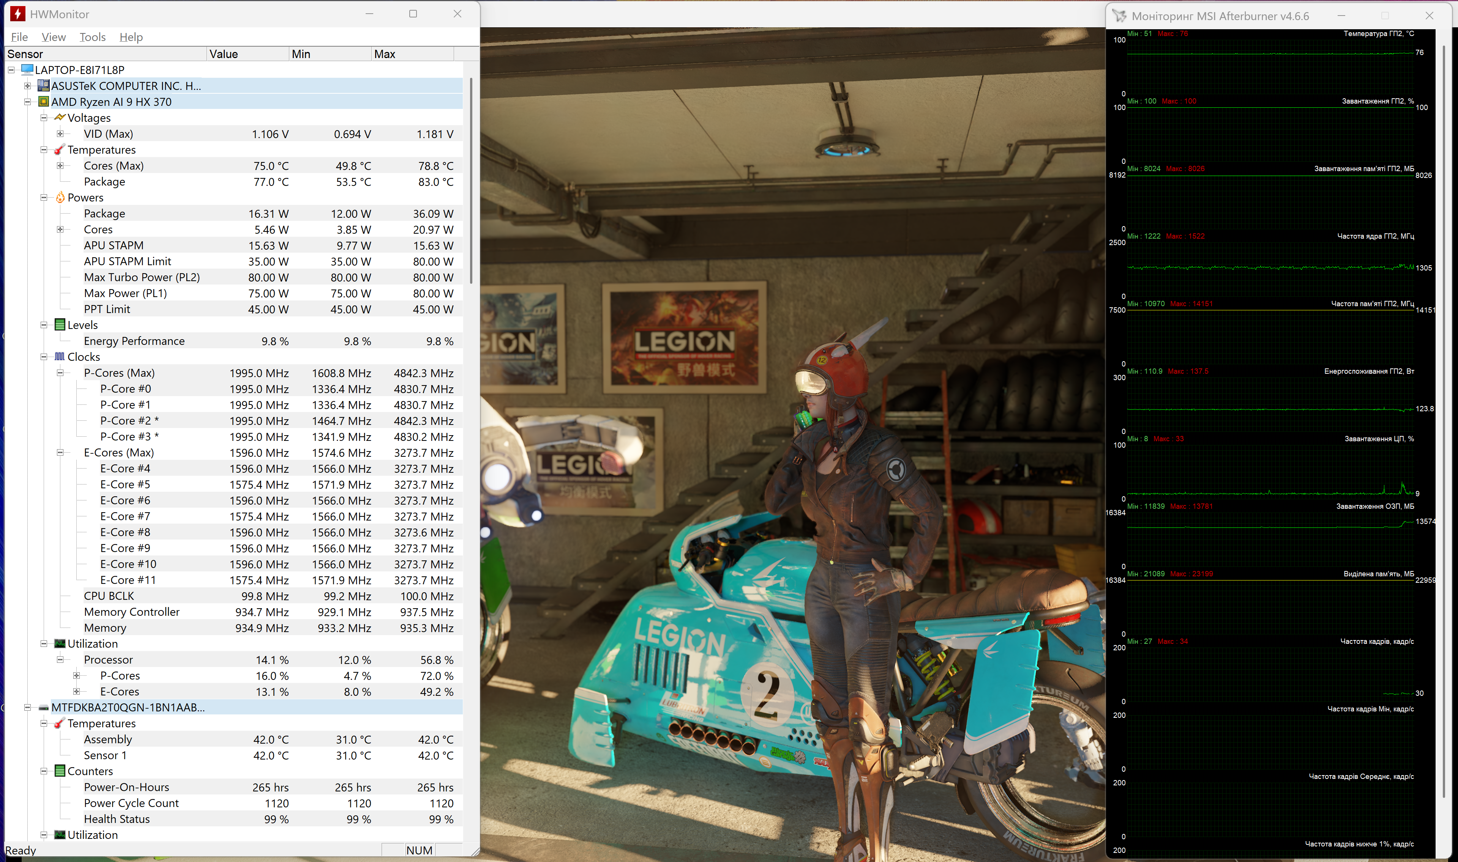The height and width of the screenshot is (862, 1458).
Task: Click the LAPTOP-E8I71L8P computer icon
Action: pos(27,70)
